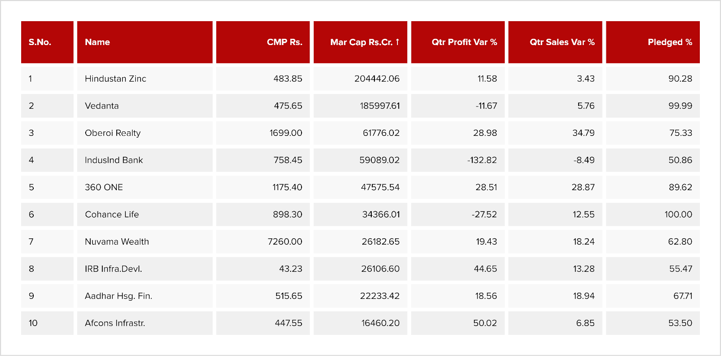721x356 pixels.
Task: Click the Name column header
Action: (97, 42)
